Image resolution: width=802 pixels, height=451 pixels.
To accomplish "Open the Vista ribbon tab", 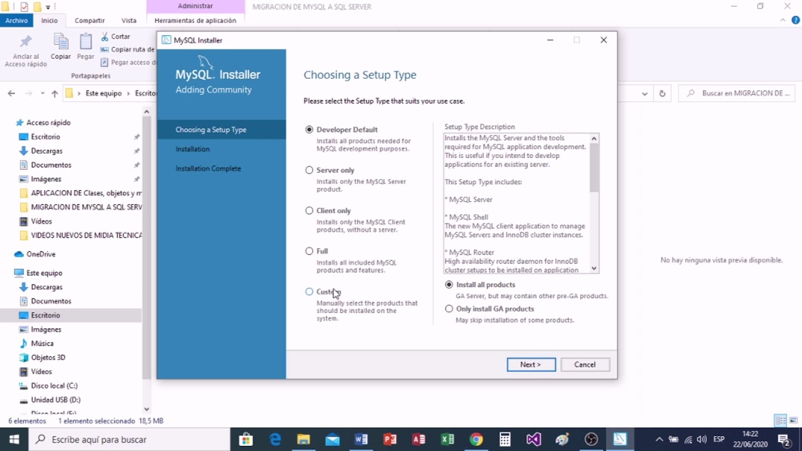I will (x=129, y=21).
